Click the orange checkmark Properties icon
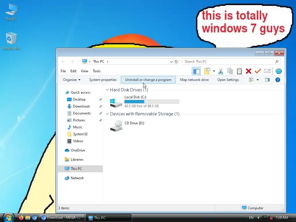Image resolution: width=296 pixels, height=222 pixels. pyautogui.click(x=258, y=71)
